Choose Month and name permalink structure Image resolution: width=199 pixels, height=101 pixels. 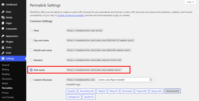coord(31,50)
